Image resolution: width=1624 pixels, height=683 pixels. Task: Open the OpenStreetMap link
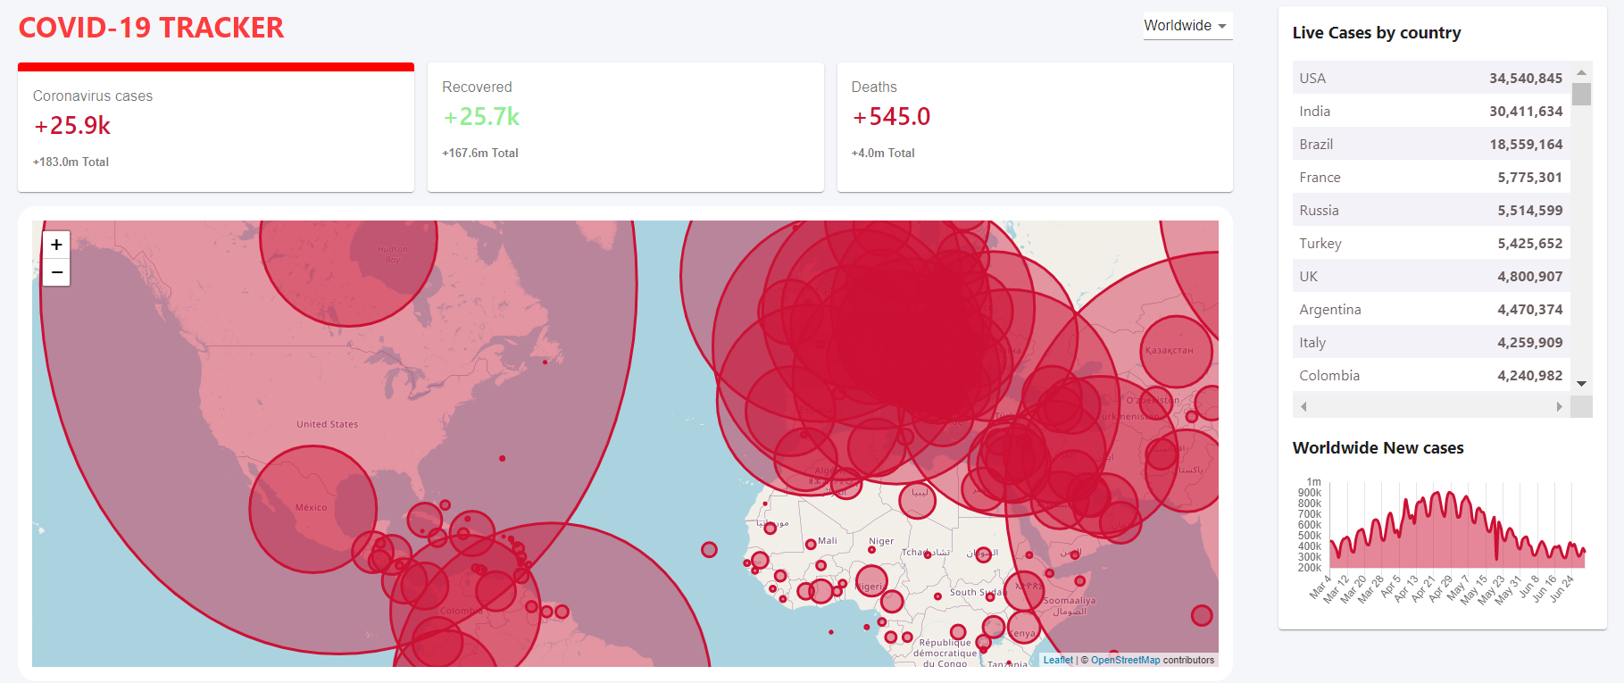tap(1125, 661)
